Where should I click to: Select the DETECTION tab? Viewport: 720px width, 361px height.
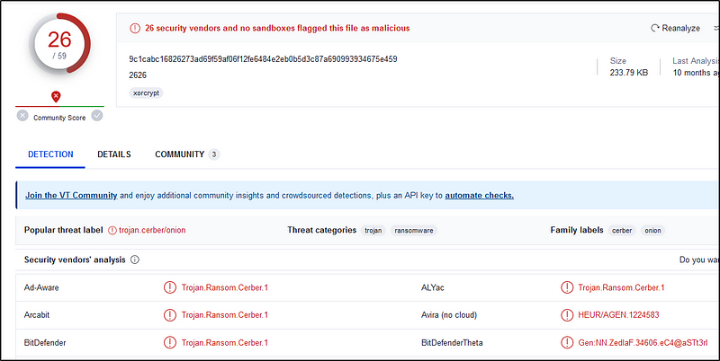(51, 154)
